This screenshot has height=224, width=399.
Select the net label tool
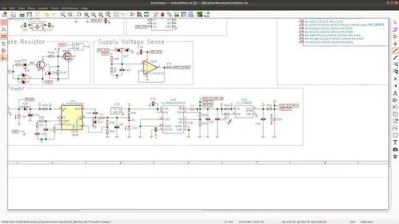[395, 93]
